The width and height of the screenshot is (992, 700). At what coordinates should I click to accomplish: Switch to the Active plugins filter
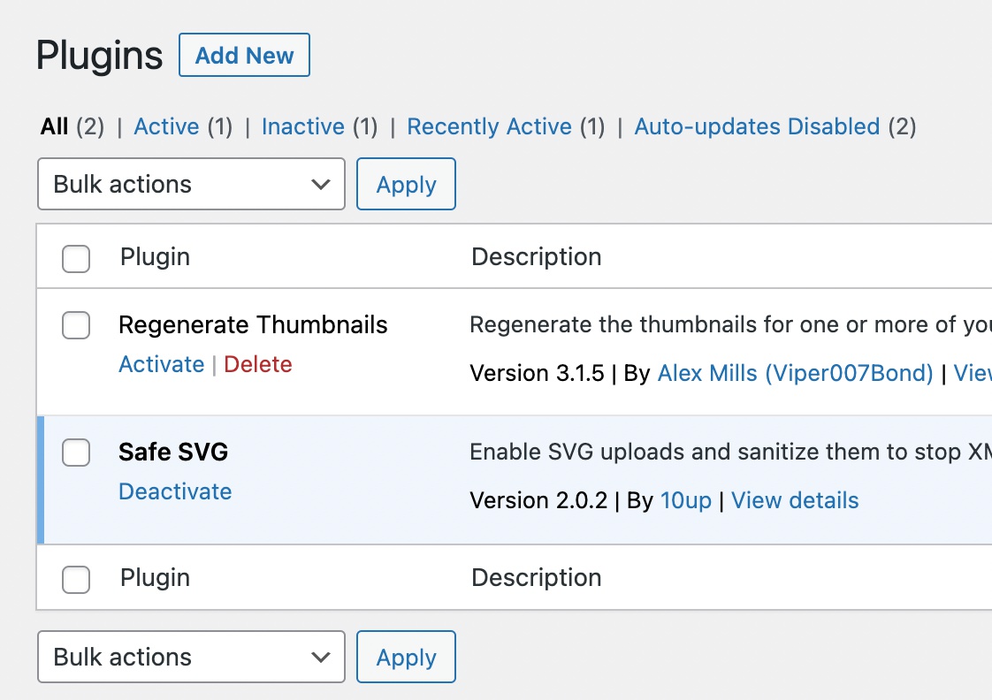click(x=166, y=126)
